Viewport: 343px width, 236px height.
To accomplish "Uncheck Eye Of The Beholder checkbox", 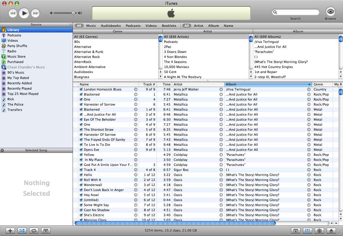I will (x=81, y=119).
